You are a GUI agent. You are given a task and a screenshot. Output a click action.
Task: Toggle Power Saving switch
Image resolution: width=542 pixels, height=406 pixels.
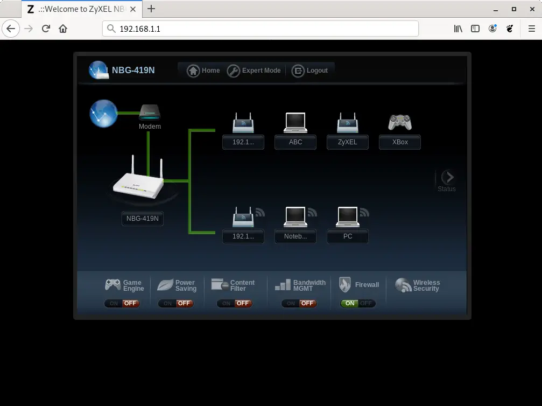(175, 303)
